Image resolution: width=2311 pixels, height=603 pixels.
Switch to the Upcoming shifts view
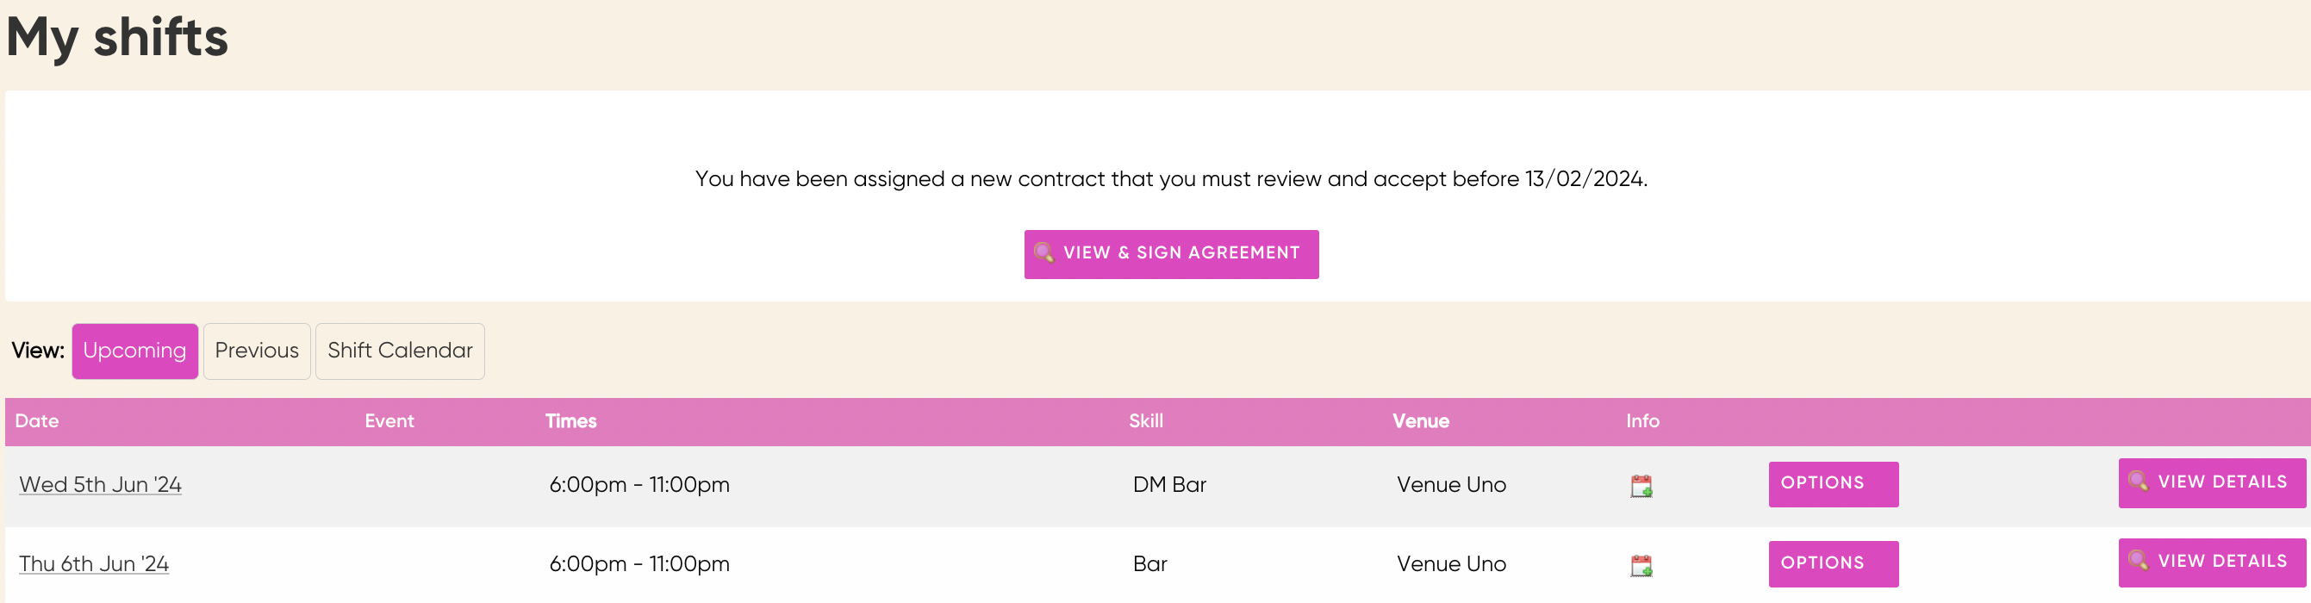click(x=134, y=351)
